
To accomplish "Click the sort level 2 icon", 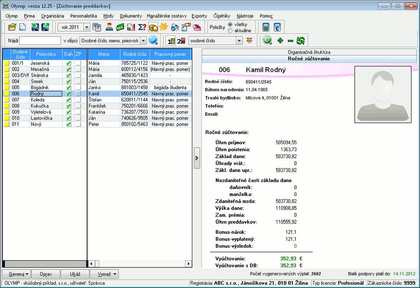I will (181, 41).
